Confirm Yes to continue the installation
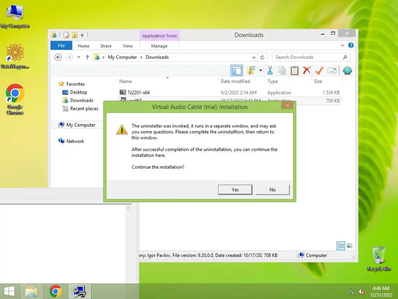 tap(235, 190)
